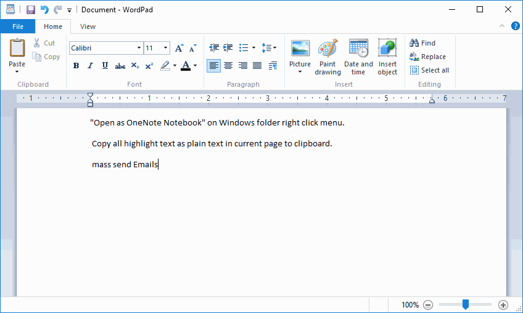Click the WordPad application icon in title bar
The height and width of the screenshot is (313, 523).
[x=10, y=10]
